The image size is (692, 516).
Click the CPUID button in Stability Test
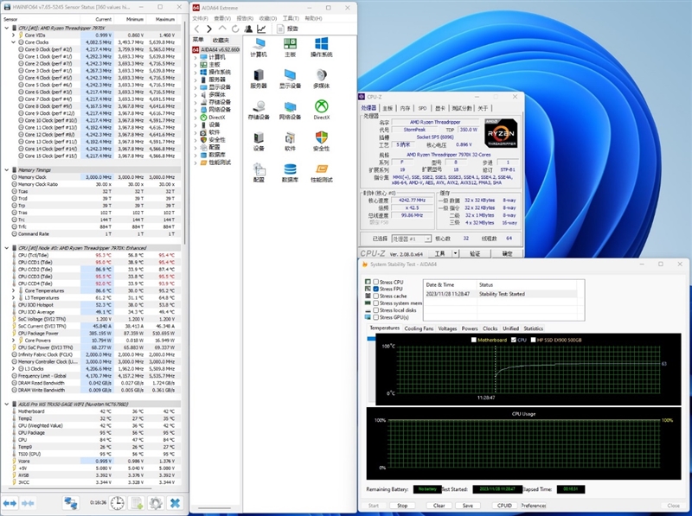coord(504,506)
